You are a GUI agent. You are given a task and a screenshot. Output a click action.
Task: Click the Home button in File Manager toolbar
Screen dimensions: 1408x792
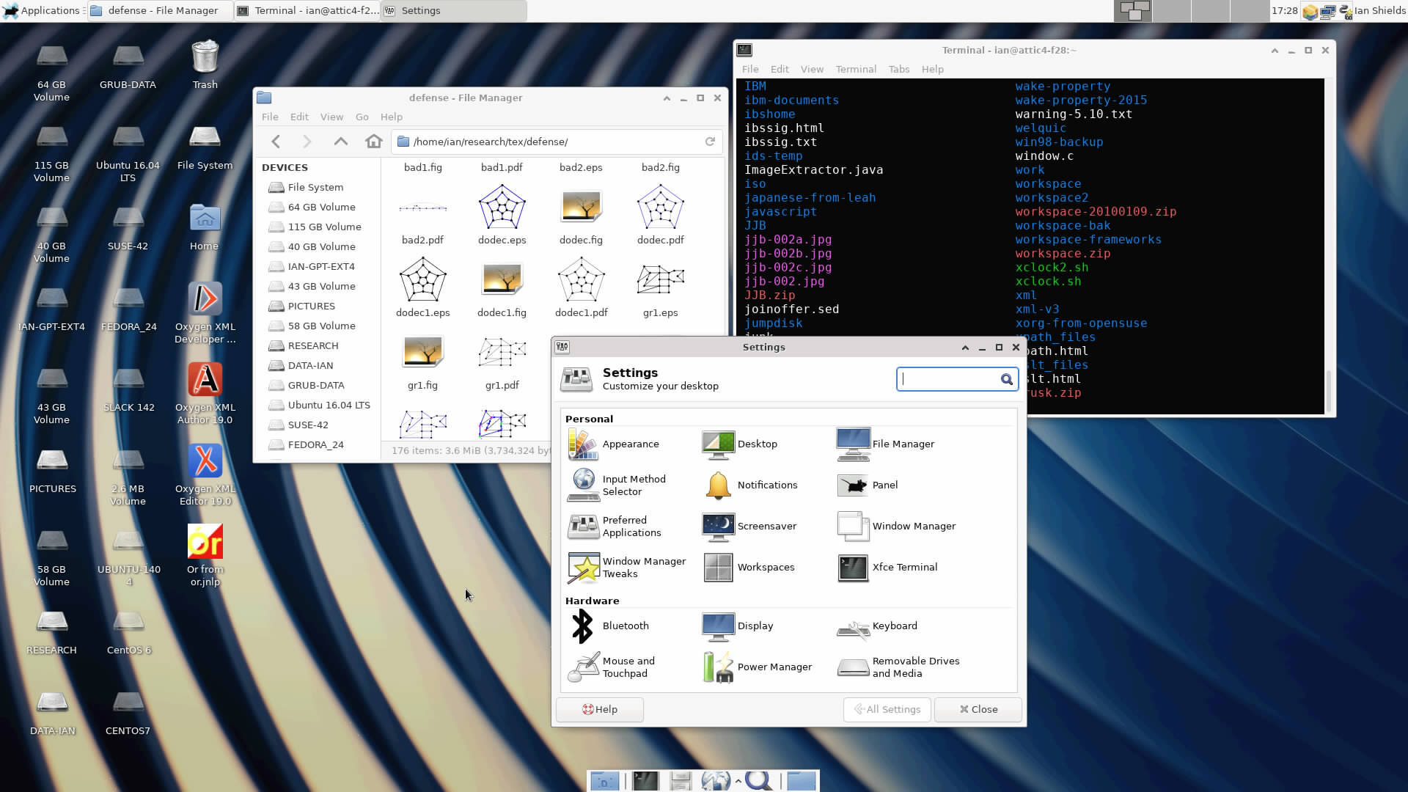point(373,141)
